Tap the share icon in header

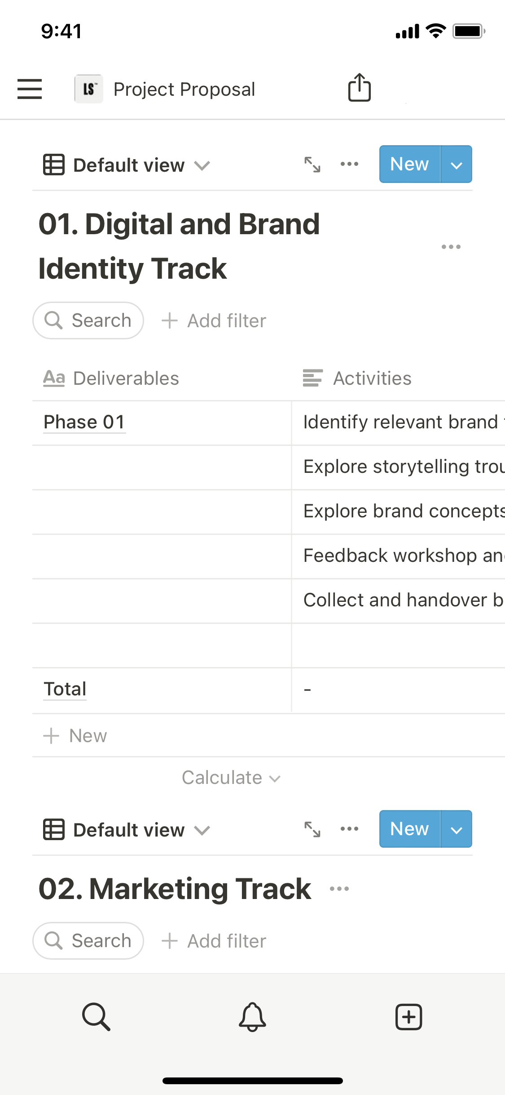pos(359,88)
